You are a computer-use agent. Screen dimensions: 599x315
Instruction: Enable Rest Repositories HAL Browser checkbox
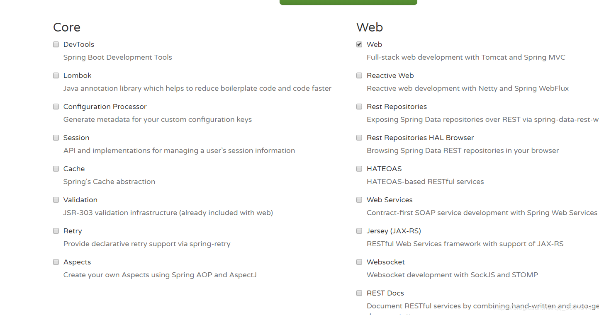(x=359, y=138)
